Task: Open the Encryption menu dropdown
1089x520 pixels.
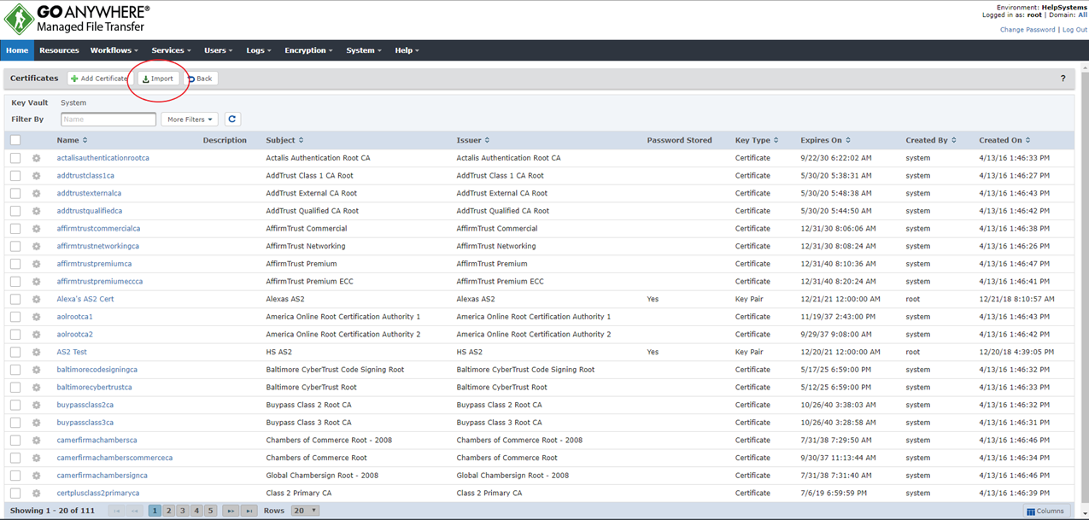Action: coord(308,50)
